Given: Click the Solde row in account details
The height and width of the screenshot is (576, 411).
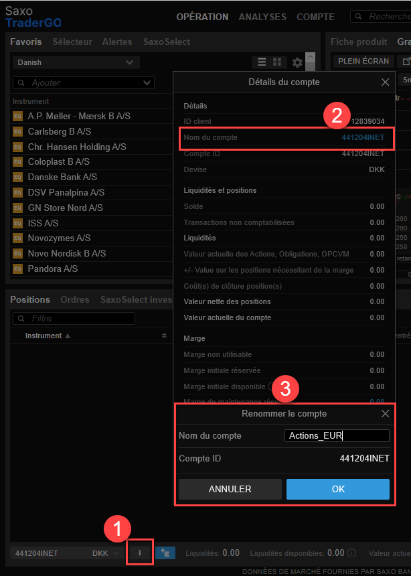Looking at the screenshot, I should click(x=284, y=206).
